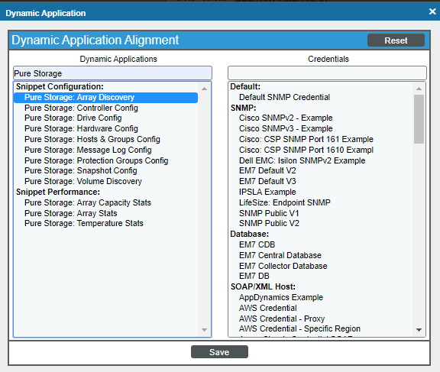Screen dimensions: 440x372
Task: Select Pure Storage: Temperature Stats
Action: (84, 224)
